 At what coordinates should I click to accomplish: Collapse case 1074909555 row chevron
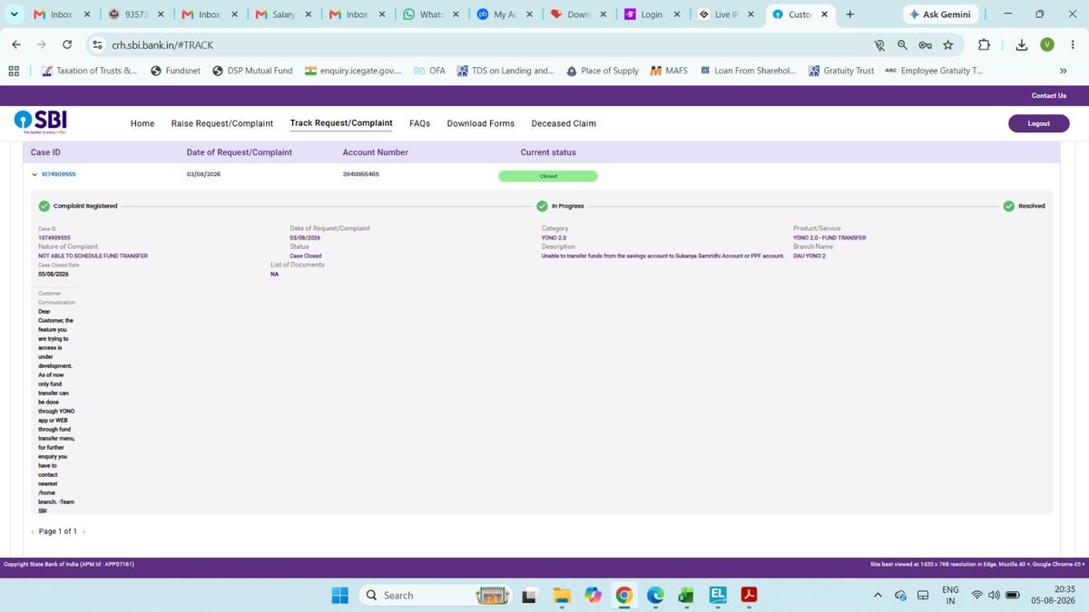pos(34,175)
